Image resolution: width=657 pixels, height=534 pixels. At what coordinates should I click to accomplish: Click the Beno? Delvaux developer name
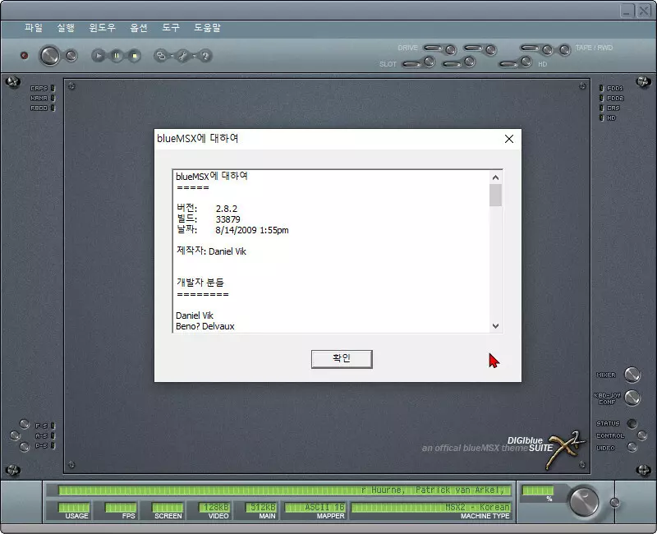(204, 326)
